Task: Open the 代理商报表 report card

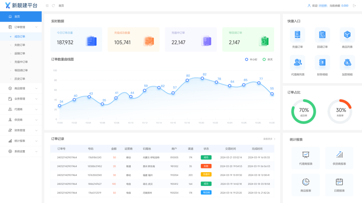Action: click(306, 158)
